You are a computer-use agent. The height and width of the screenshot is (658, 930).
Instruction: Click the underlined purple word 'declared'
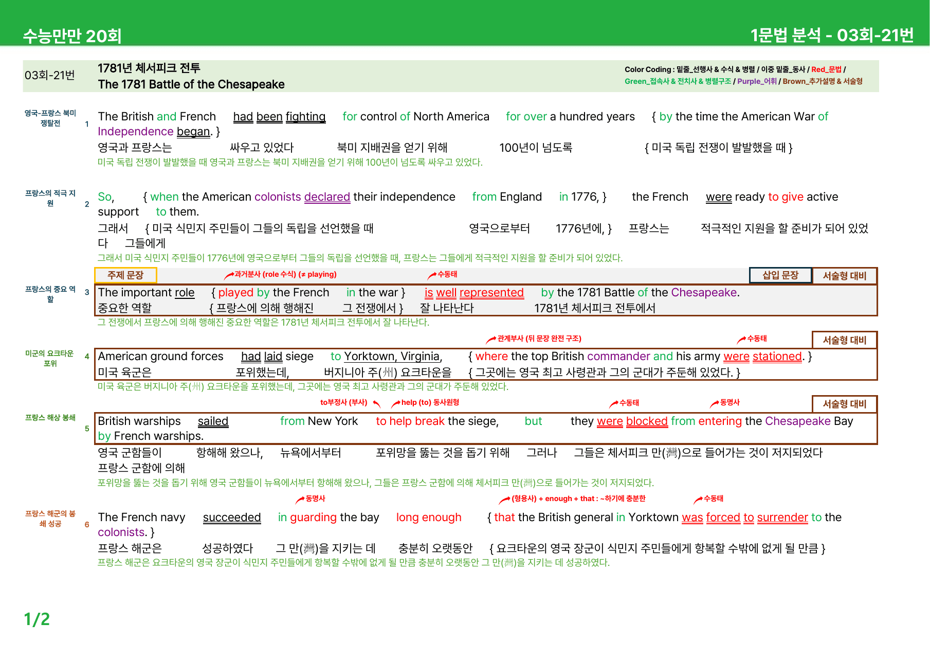327,197
